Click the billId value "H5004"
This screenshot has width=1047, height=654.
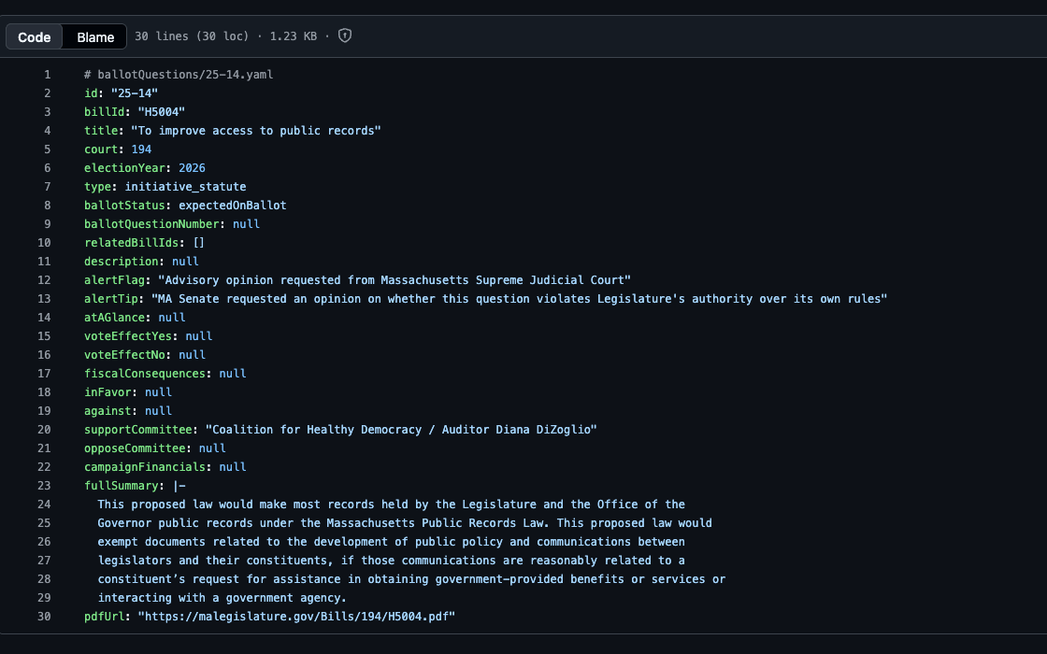tap(161, 112)
